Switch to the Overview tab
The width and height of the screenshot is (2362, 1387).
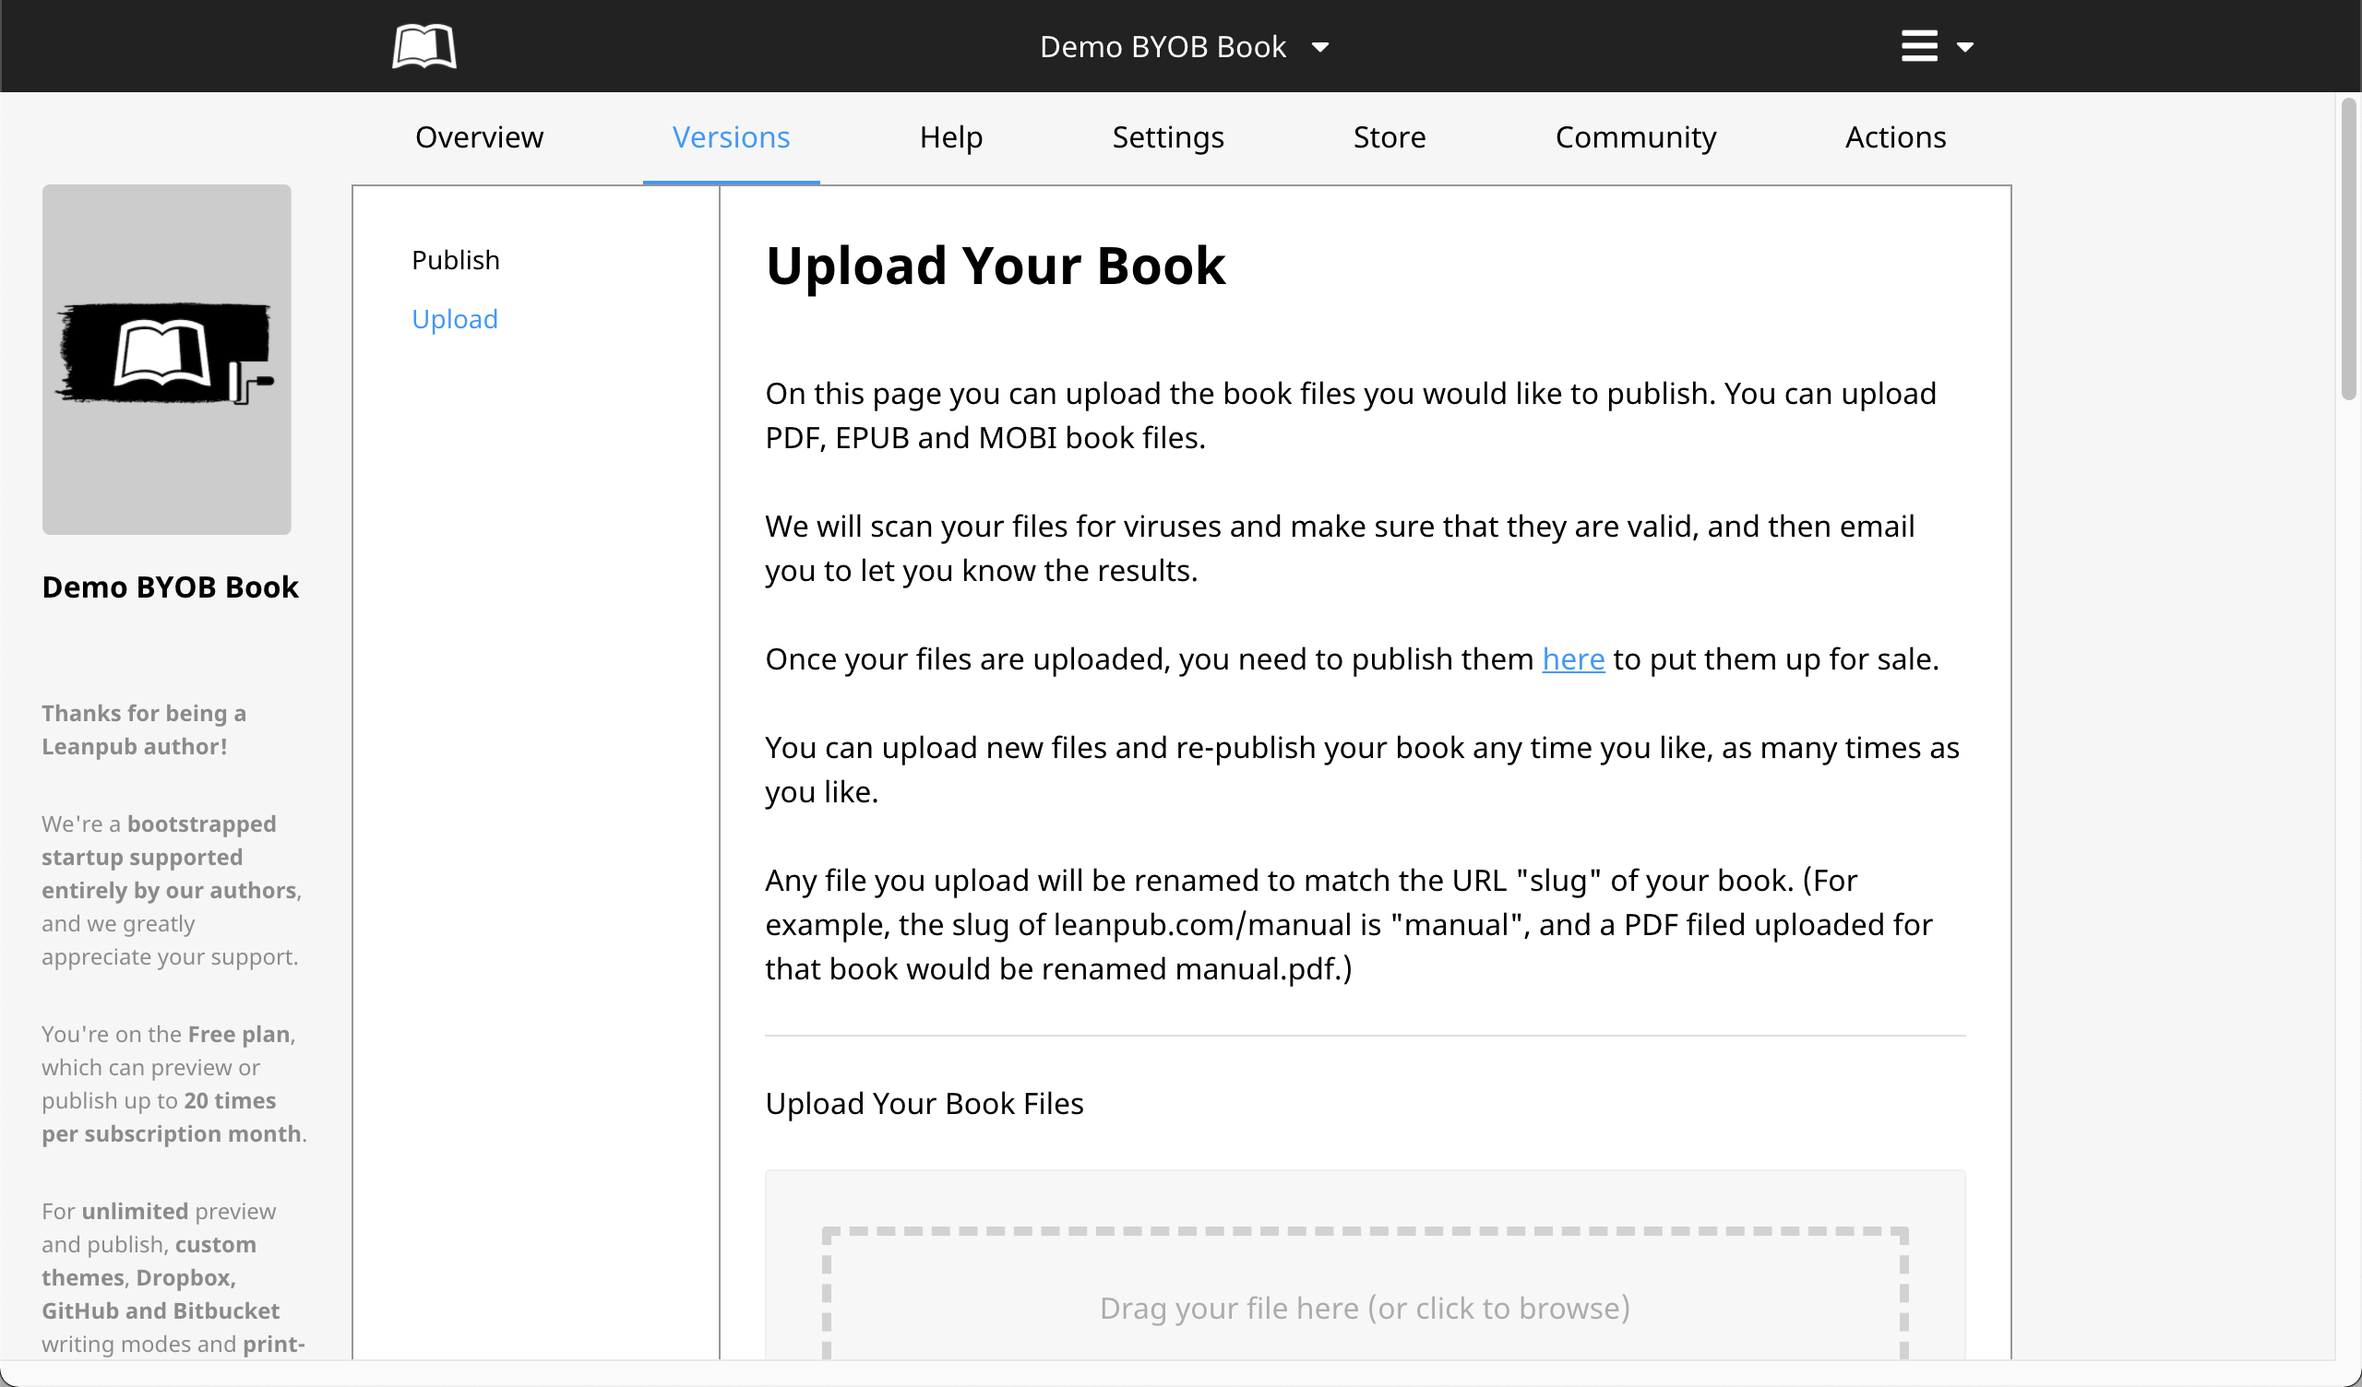(x=479, y=136)
